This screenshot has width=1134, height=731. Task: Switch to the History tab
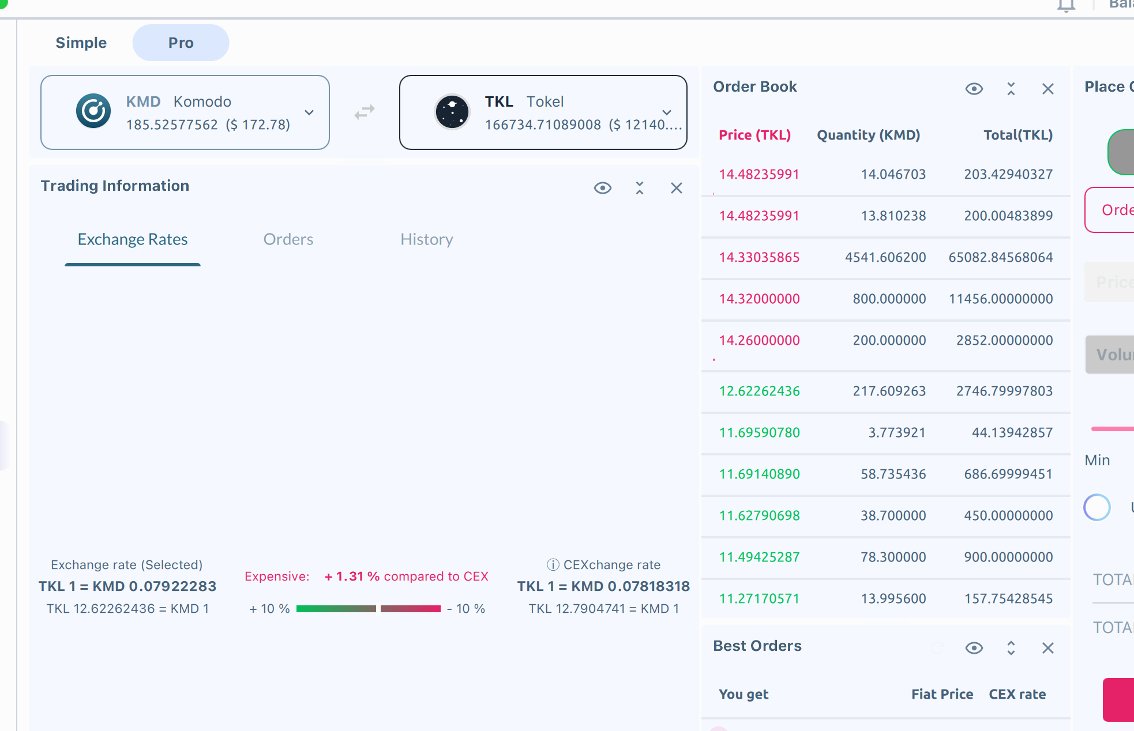tap(427, 239)
